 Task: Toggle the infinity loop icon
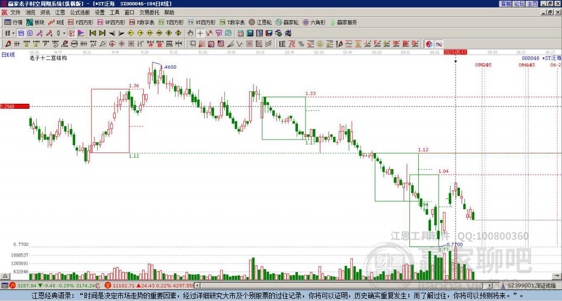coord(439,44)
